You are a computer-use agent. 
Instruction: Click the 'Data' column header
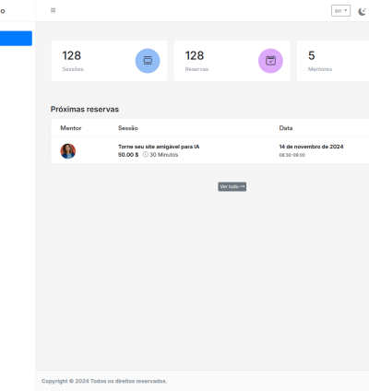286,128
